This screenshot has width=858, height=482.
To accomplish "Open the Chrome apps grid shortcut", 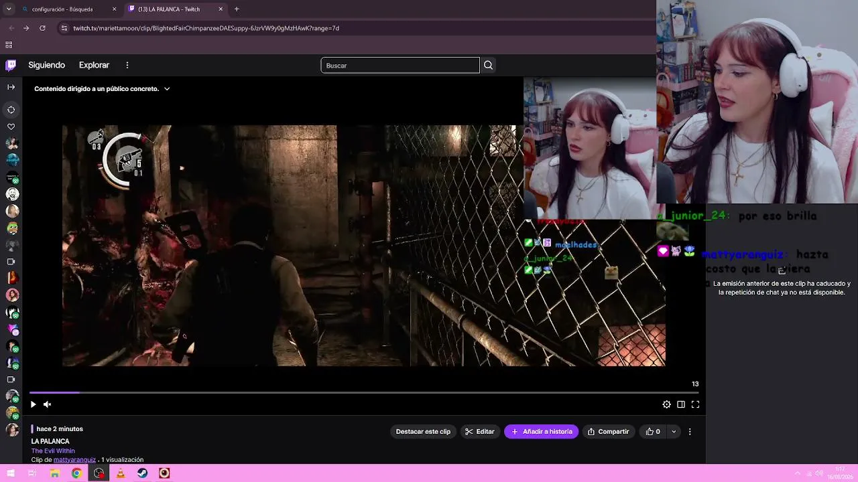I will pos(9,45).
